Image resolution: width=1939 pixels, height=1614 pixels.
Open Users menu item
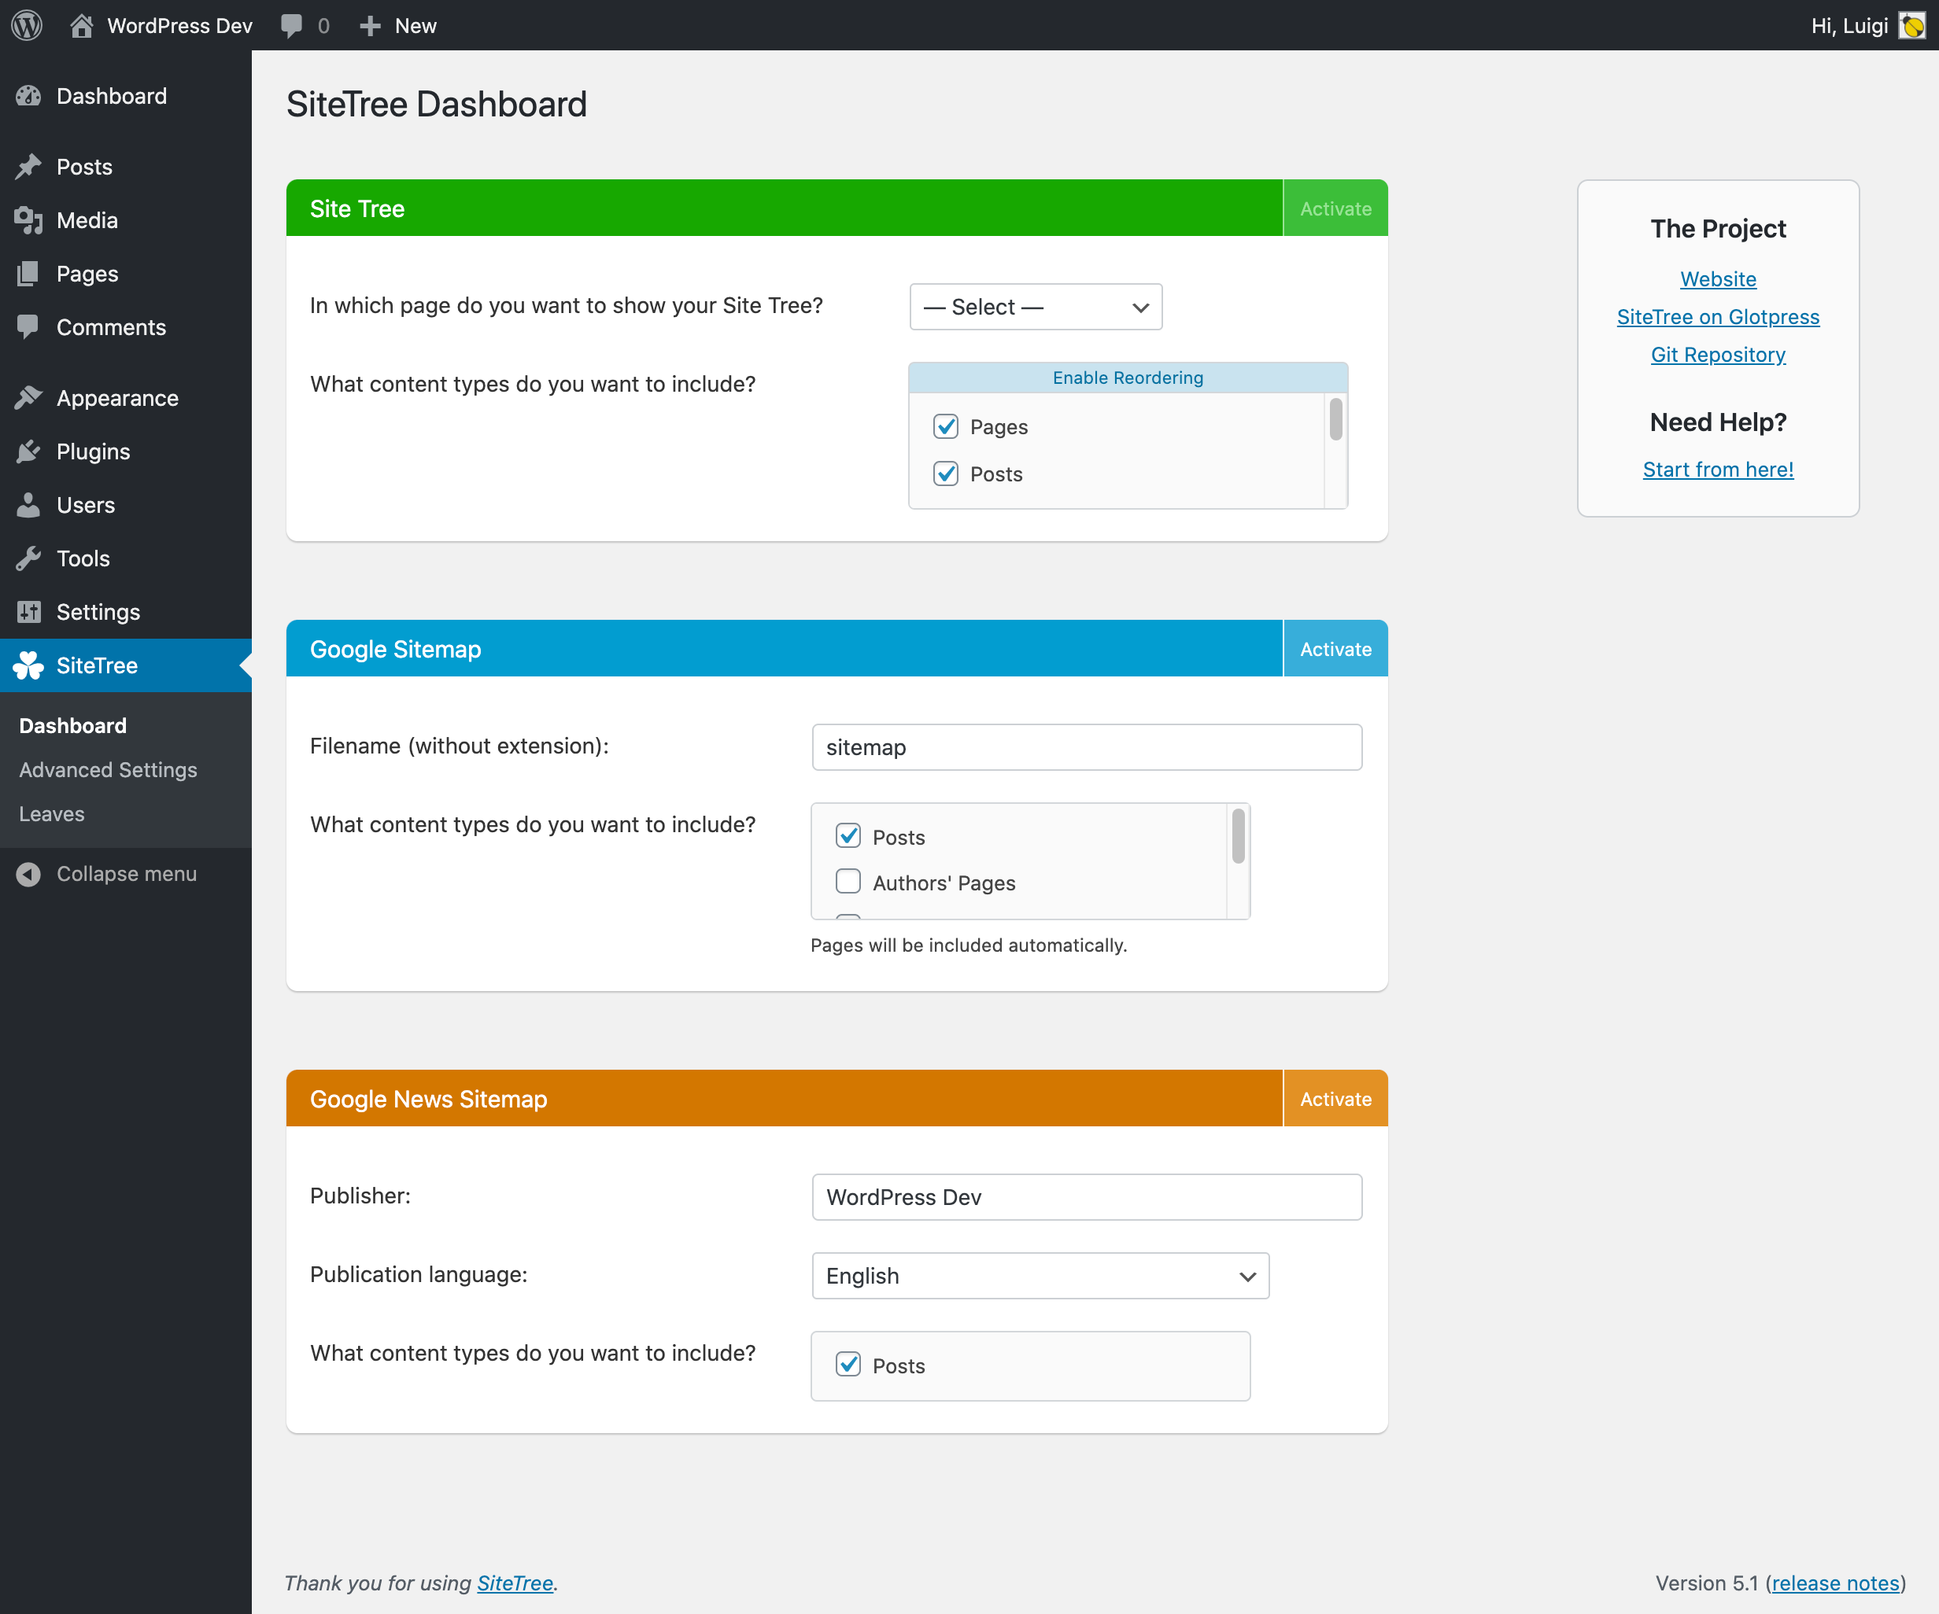(126, 505)
